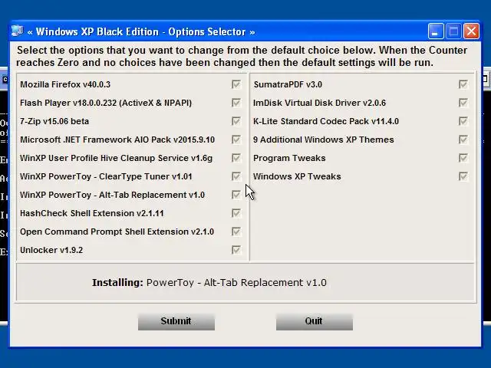Toggle HashCheck Shell Extension v2.1.11 checkbox
This screenshot has height=368, width=491.
[236, 213]
